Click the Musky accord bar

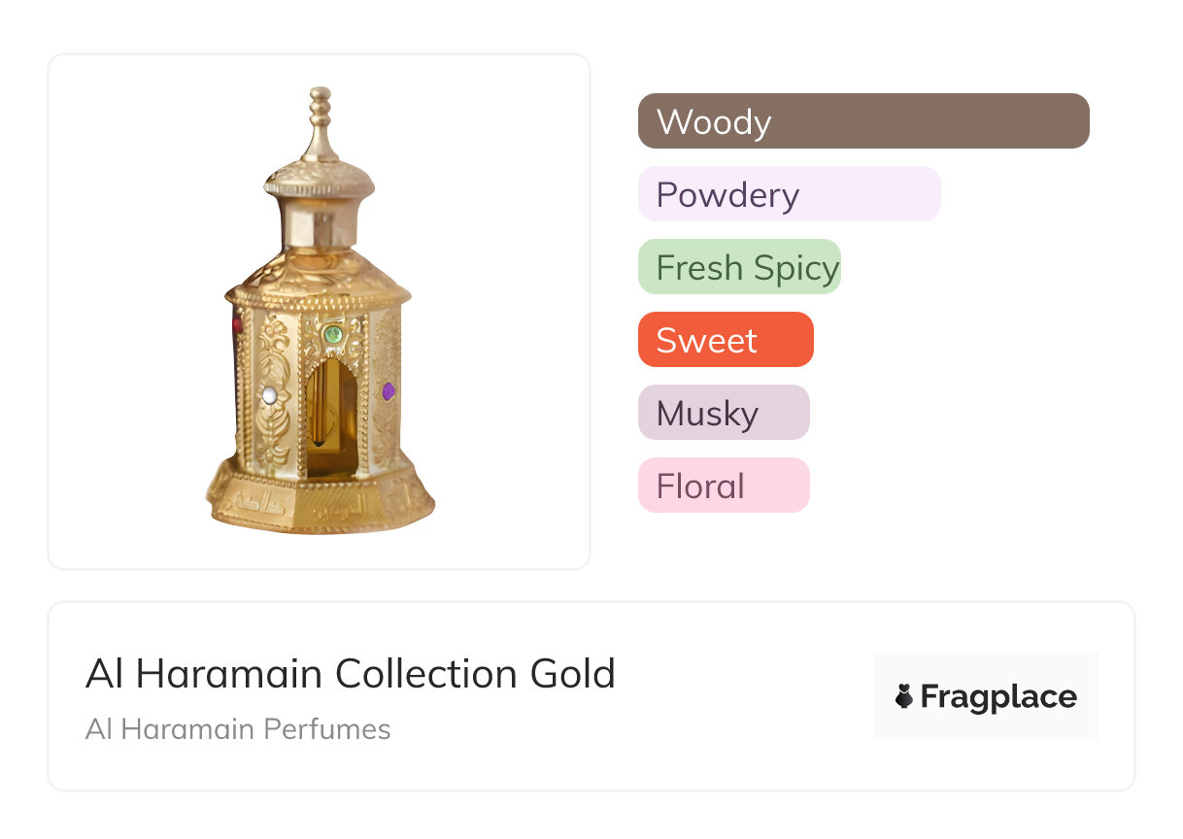(x=723, y=413)
